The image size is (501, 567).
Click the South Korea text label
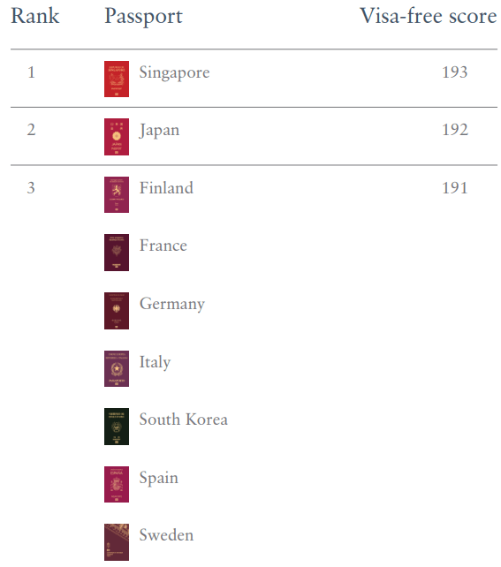(x=184, y=420)
